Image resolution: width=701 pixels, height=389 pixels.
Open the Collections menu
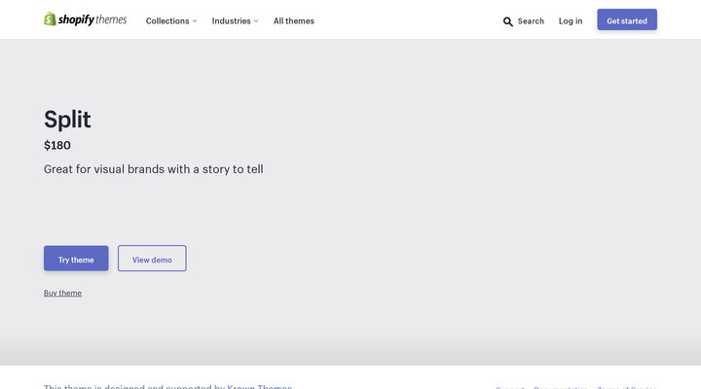coord(167,20)
